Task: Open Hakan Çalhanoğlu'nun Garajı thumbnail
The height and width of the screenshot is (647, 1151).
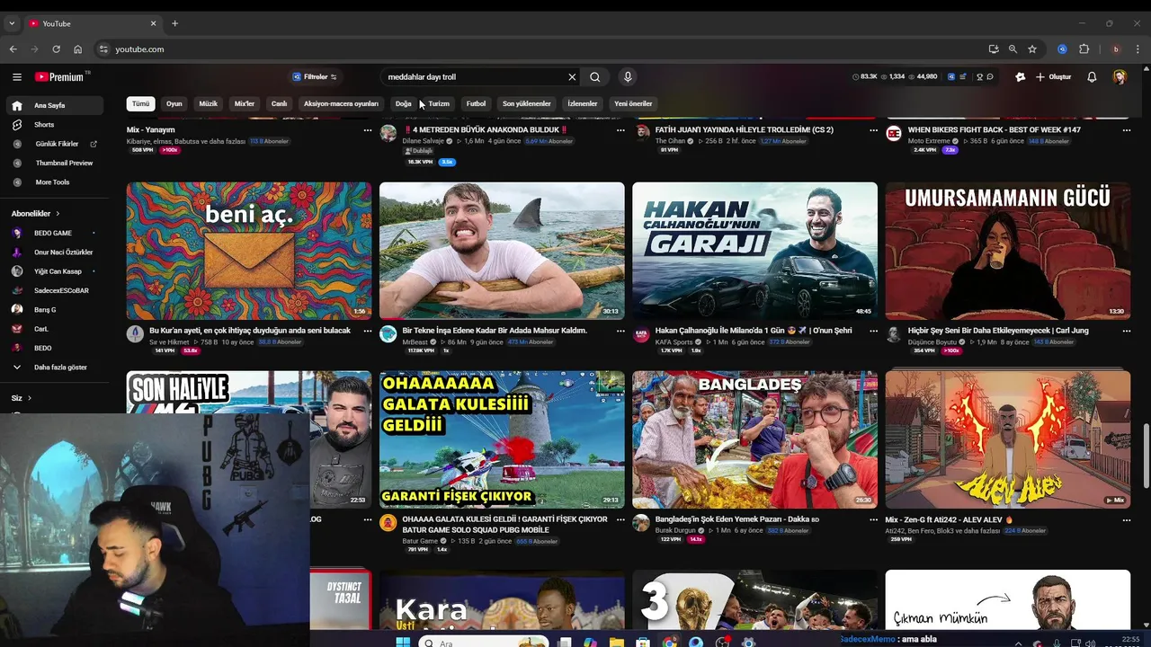Action: pos(754,251)
